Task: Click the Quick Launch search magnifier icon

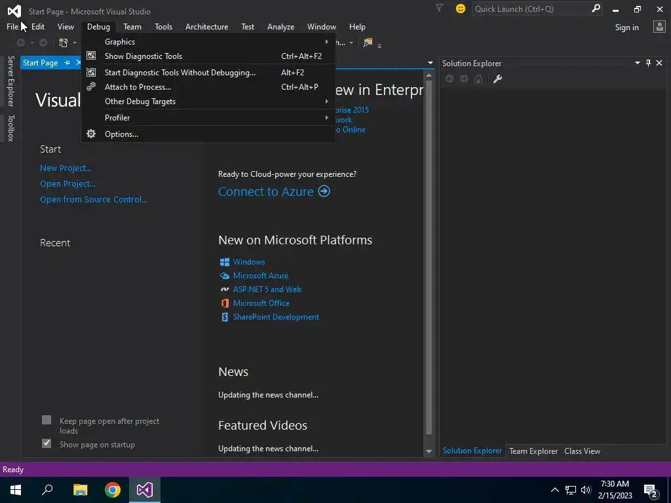Action: coord(595,8)
